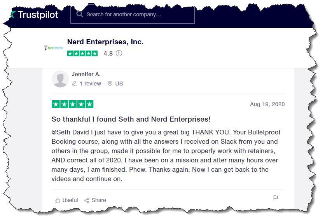
Task: Open the Nerd Enterprises logo thumbnail
Action: [x=53, y=47]
